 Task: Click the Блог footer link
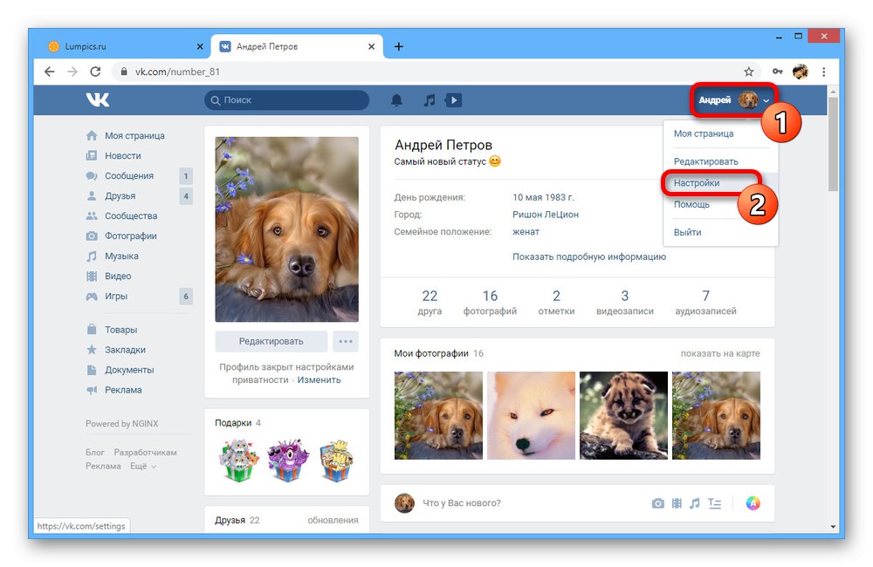pos(94,453)
